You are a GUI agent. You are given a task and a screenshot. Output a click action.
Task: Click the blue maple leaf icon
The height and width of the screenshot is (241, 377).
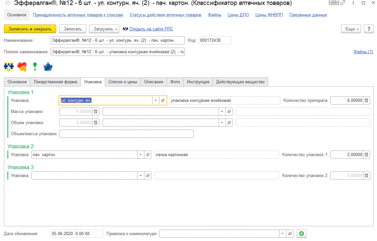click(x=48, y=67)
